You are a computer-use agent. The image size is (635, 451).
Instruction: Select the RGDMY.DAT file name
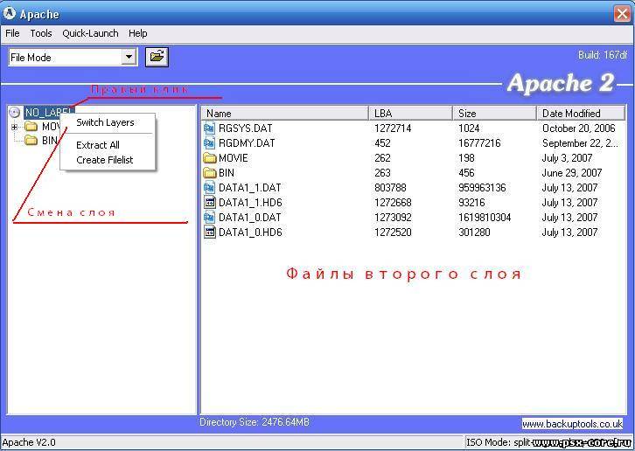coord(247,143)
